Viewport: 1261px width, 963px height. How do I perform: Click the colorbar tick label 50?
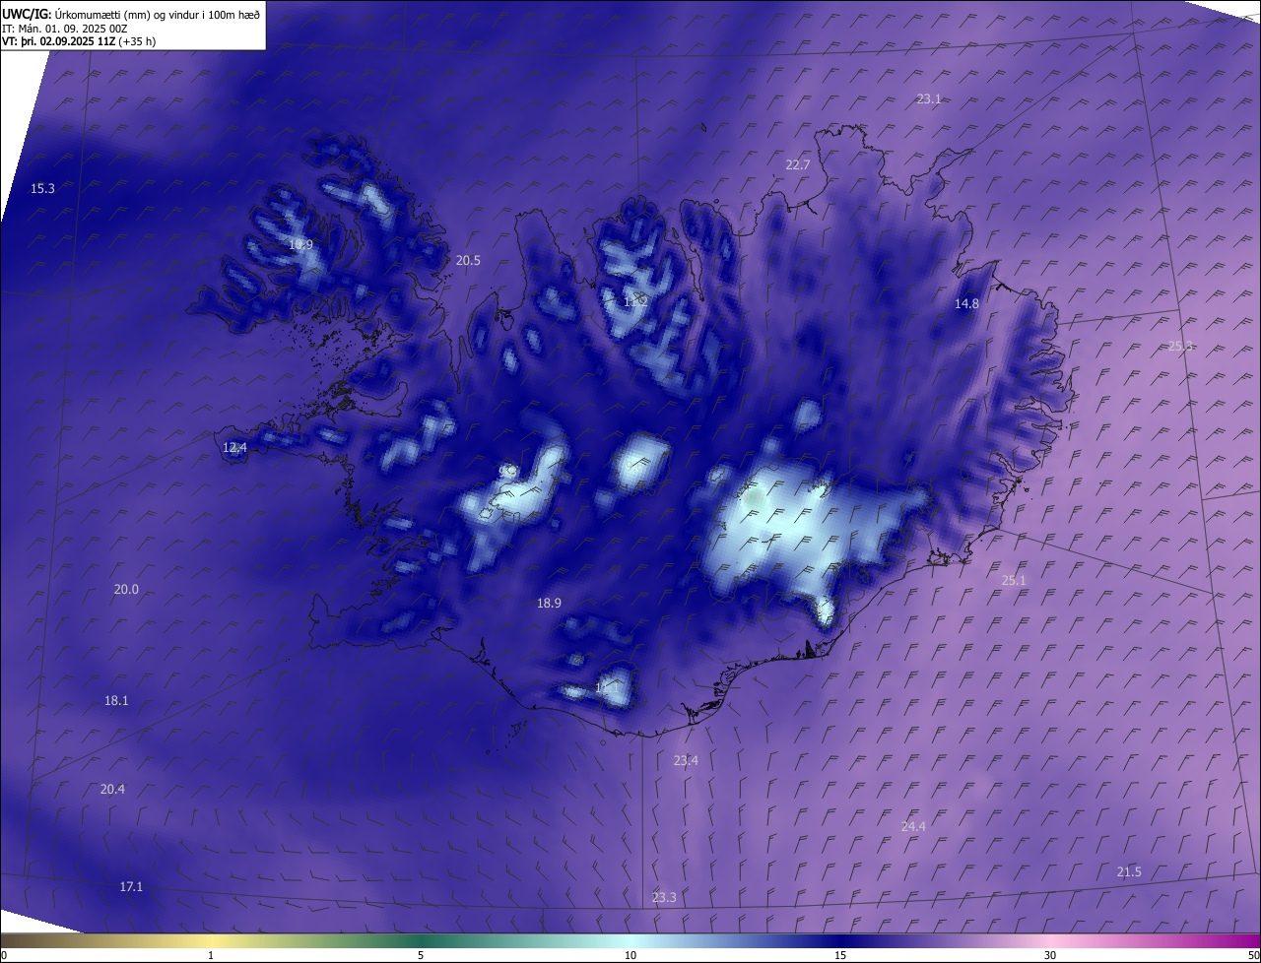click(x=1253, y=955)
